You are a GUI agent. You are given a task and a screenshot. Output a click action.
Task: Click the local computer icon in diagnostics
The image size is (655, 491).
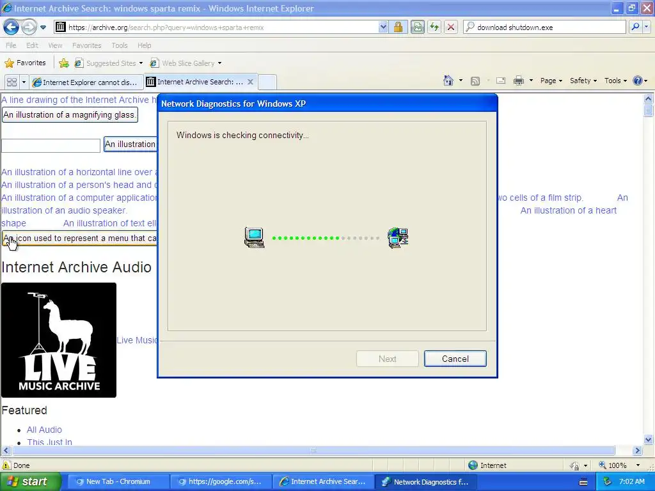pyautogui.click(x=255, y=238)
